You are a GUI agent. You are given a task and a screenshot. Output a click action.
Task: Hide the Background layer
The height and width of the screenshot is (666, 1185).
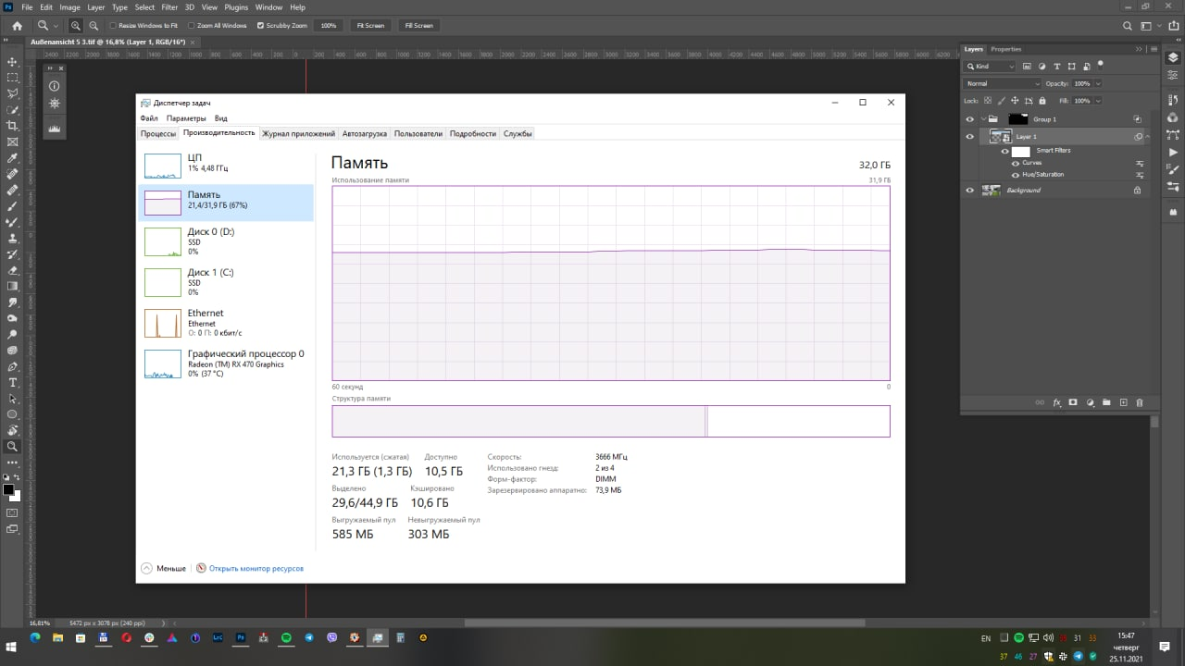pyautogui.click(x=969, y=190)
